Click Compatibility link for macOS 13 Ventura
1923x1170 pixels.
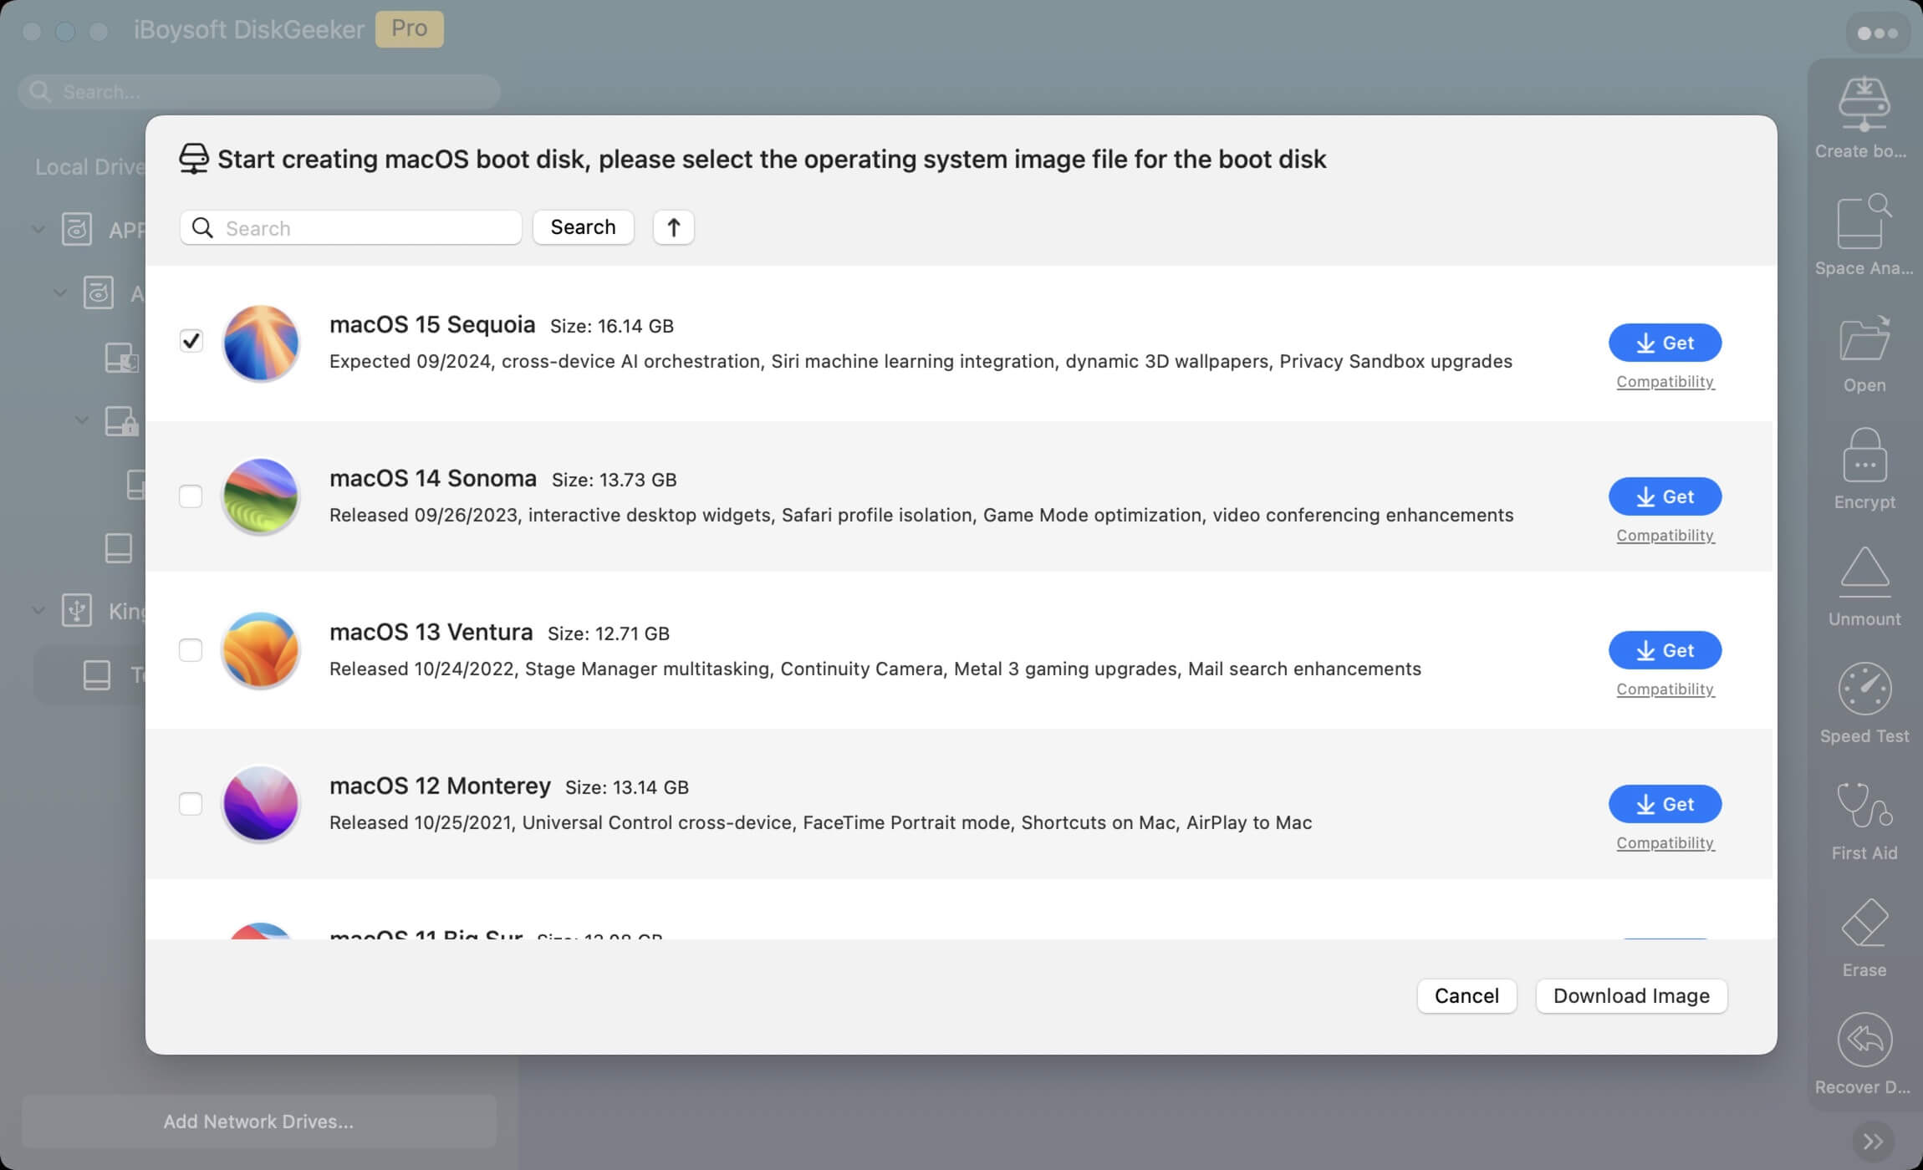pyautogui.click(x=1665, y=689)
